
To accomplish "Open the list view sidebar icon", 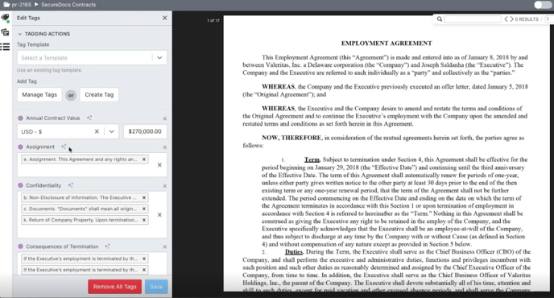I will point(5,47).
